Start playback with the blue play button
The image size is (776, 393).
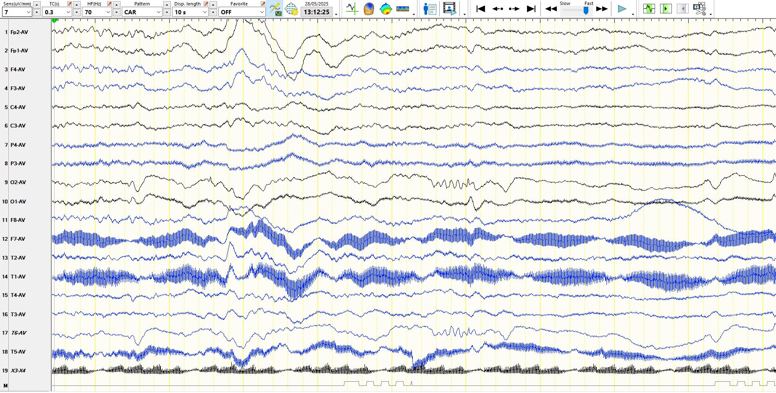622,9
